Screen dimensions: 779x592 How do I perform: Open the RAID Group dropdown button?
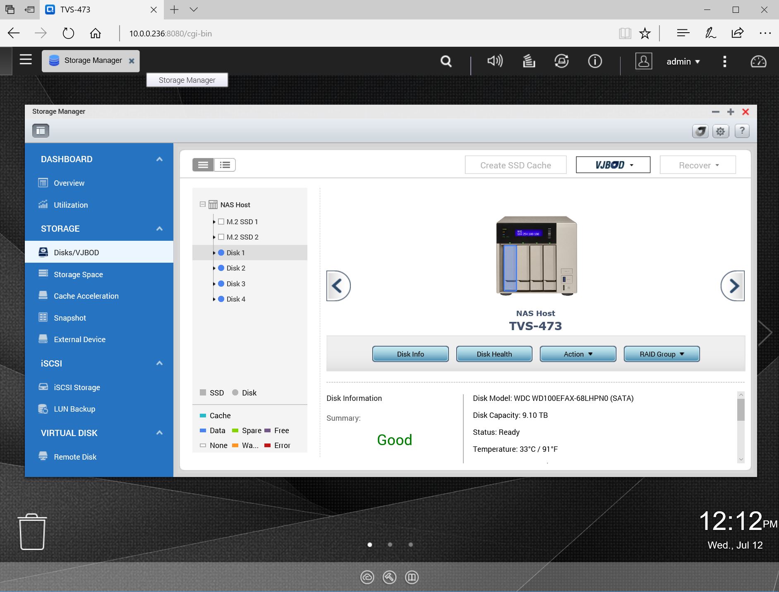pyautogui.click(x=662, y=354)
